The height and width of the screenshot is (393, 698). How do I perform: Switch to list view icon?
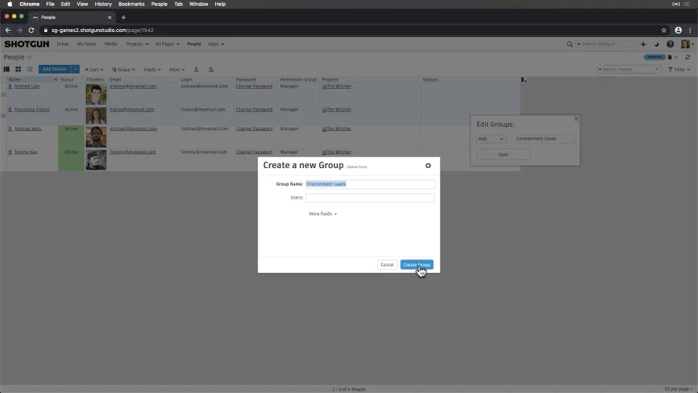pos(29,69)
